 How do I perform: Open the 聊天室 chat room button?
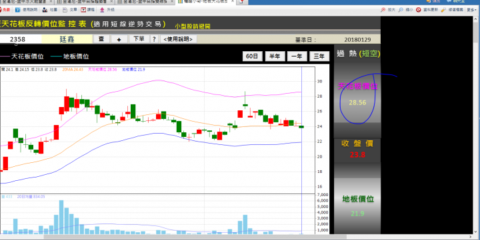point(456,1)
